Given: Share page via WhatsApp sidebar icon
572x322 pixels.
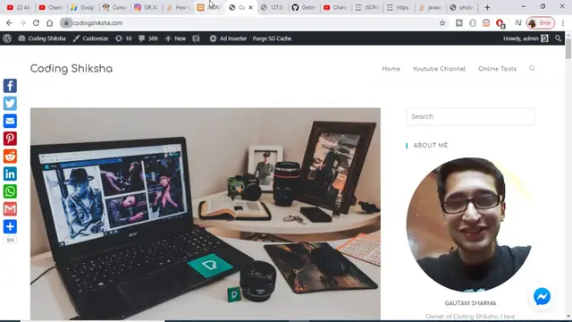Looking at the screenshot, I should (10, 191).
